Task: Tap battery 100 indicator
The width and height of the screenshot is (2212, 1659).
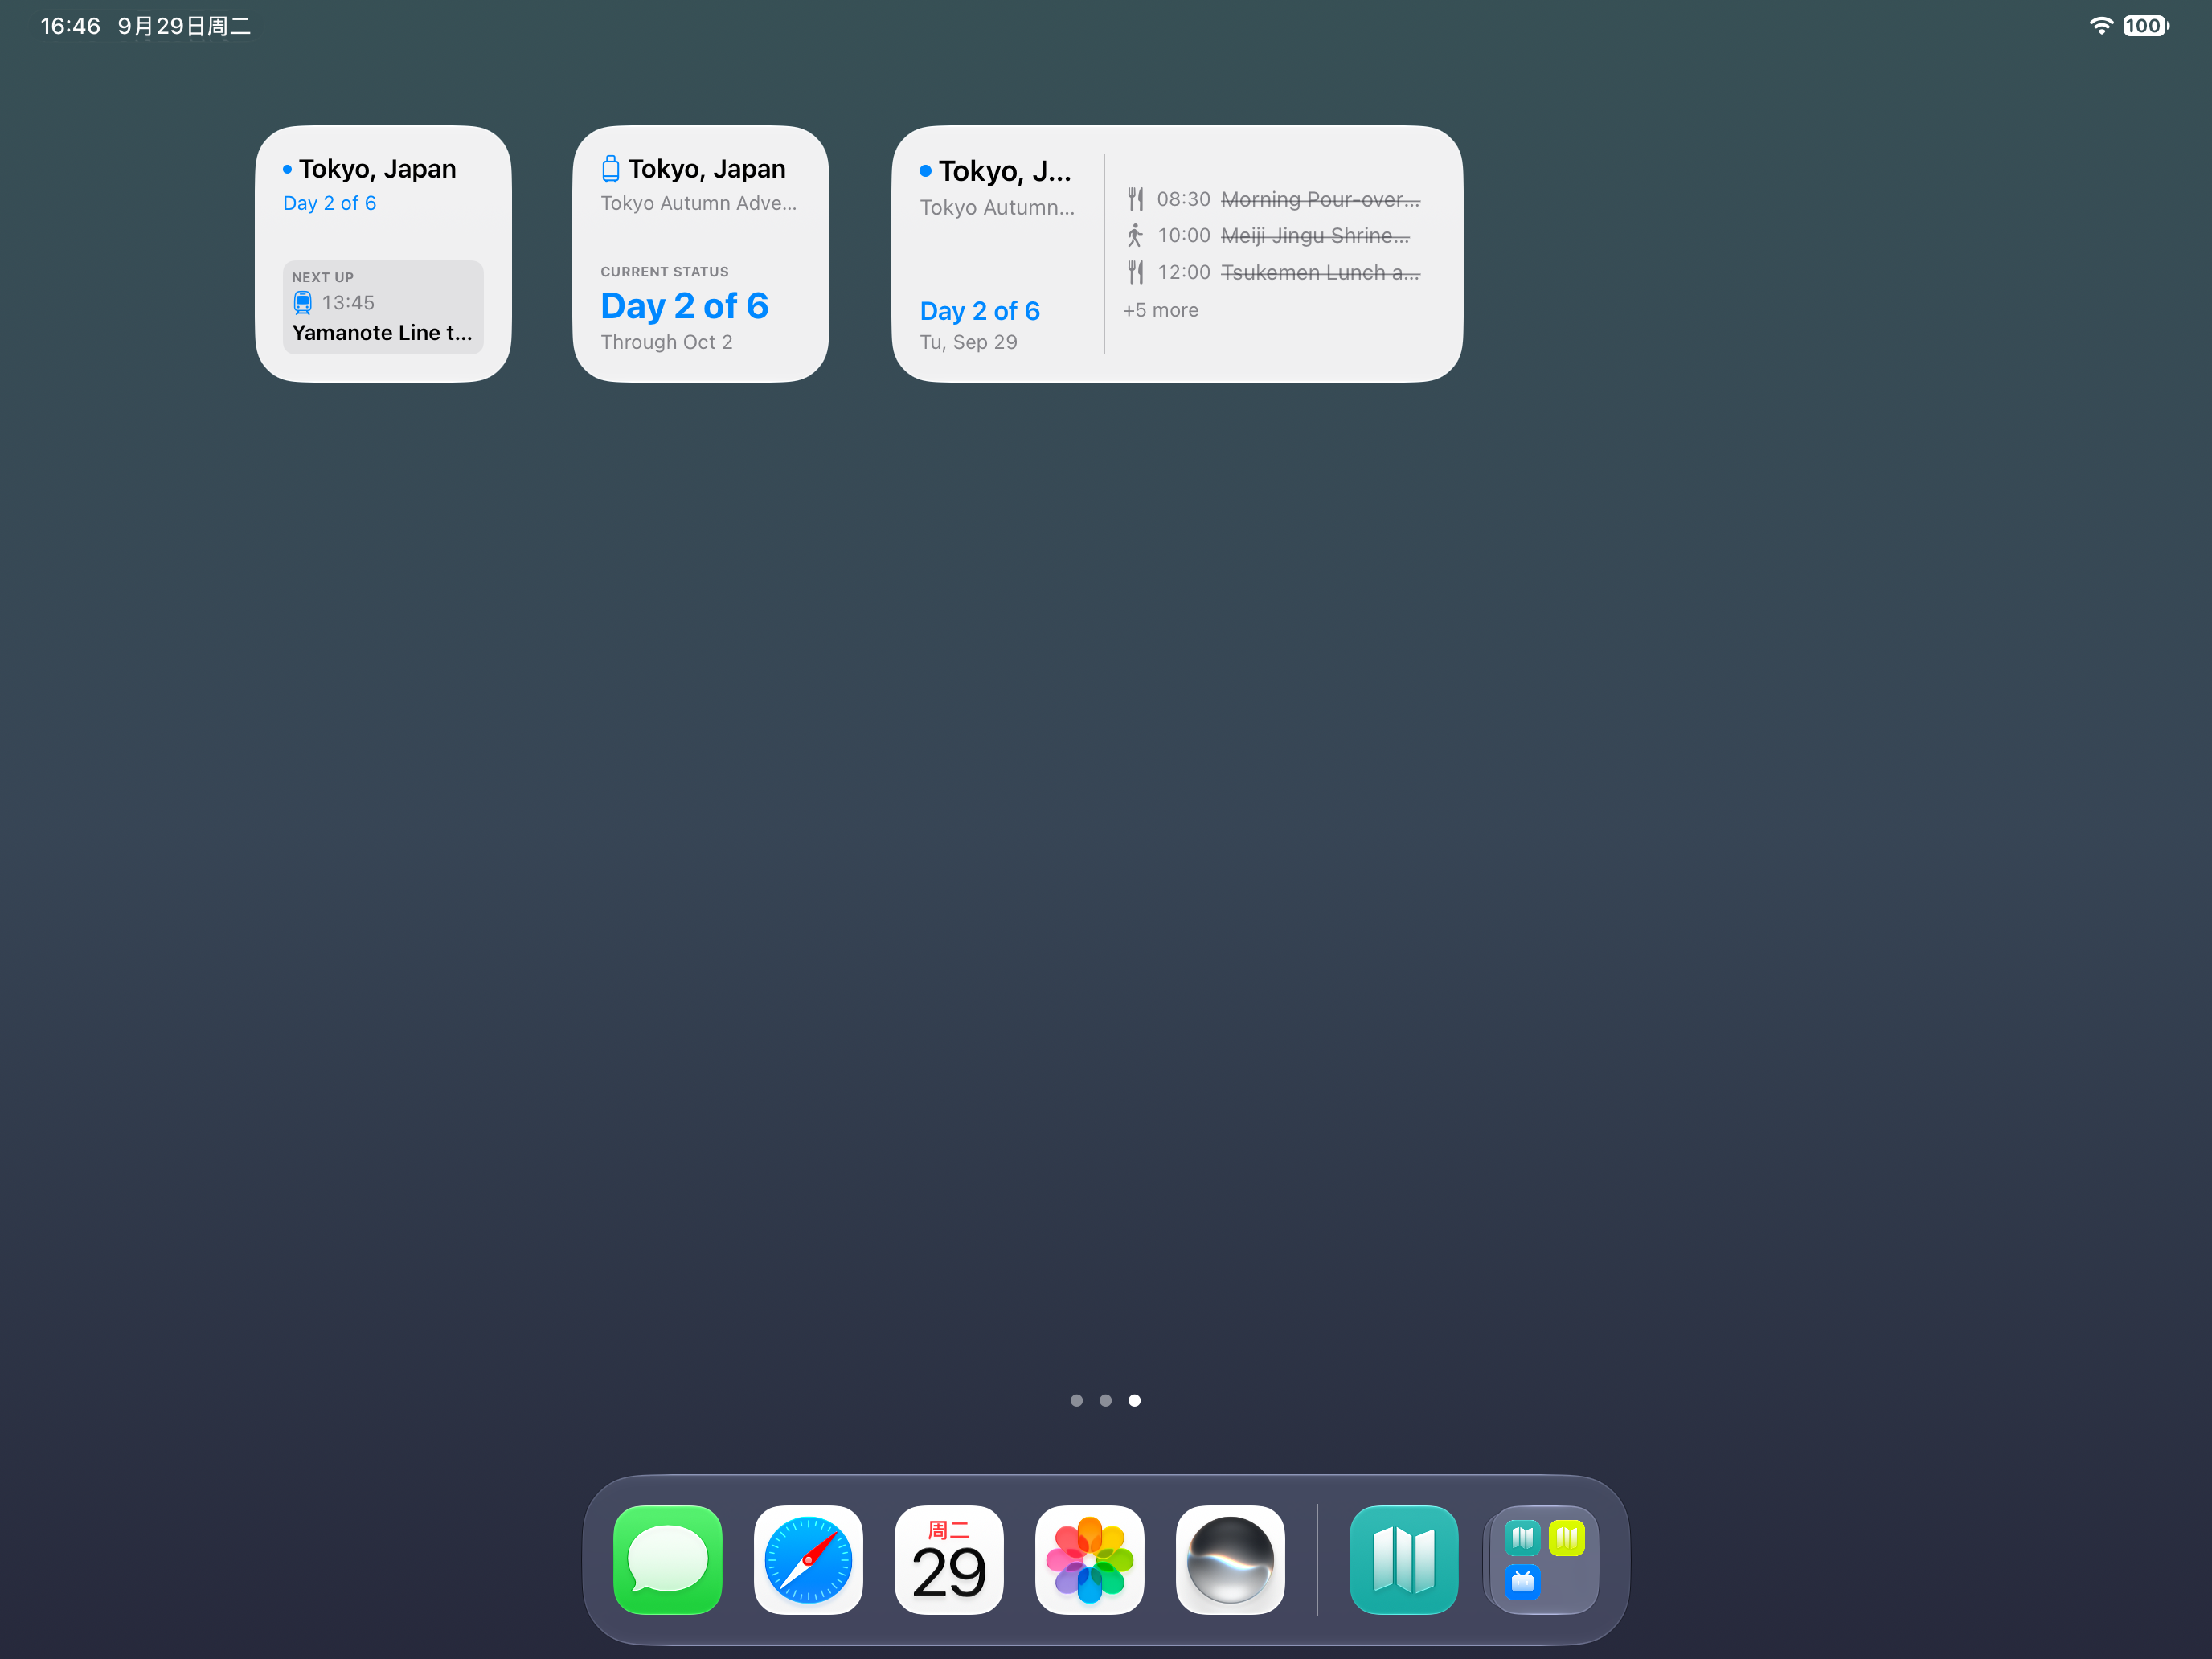Action: click(2145, 26)
